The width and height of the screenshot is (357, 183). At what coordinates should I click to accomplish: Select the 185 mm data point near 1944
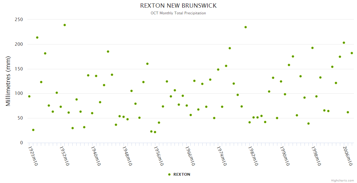[108, 52]
